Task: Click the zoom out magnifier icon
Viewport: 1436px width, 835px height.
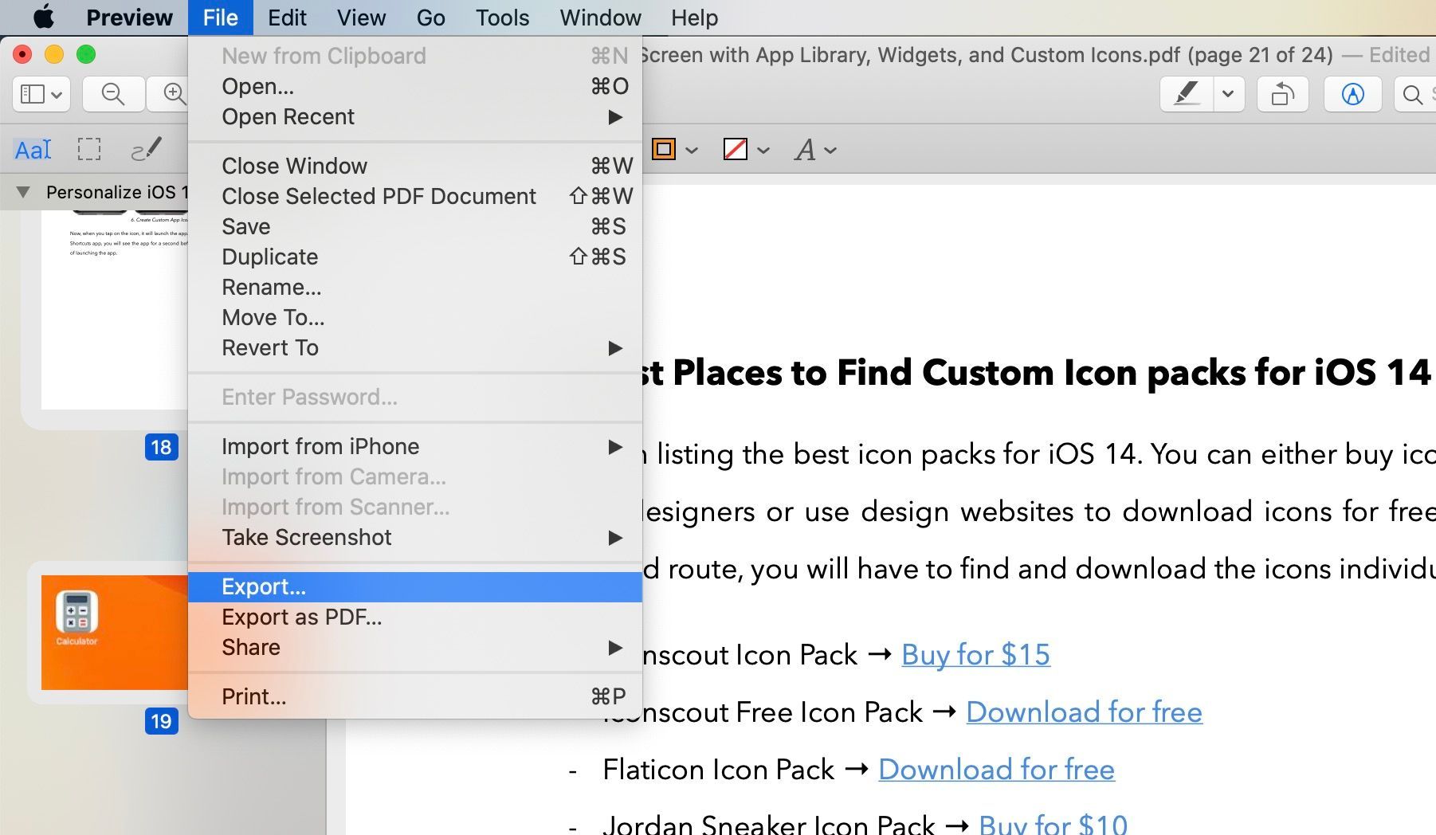Action: [x=113, y=94]
